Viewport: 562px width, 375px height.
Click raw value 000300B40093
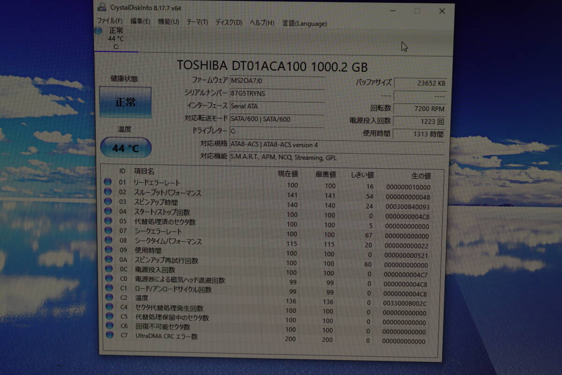click(408, 207)
